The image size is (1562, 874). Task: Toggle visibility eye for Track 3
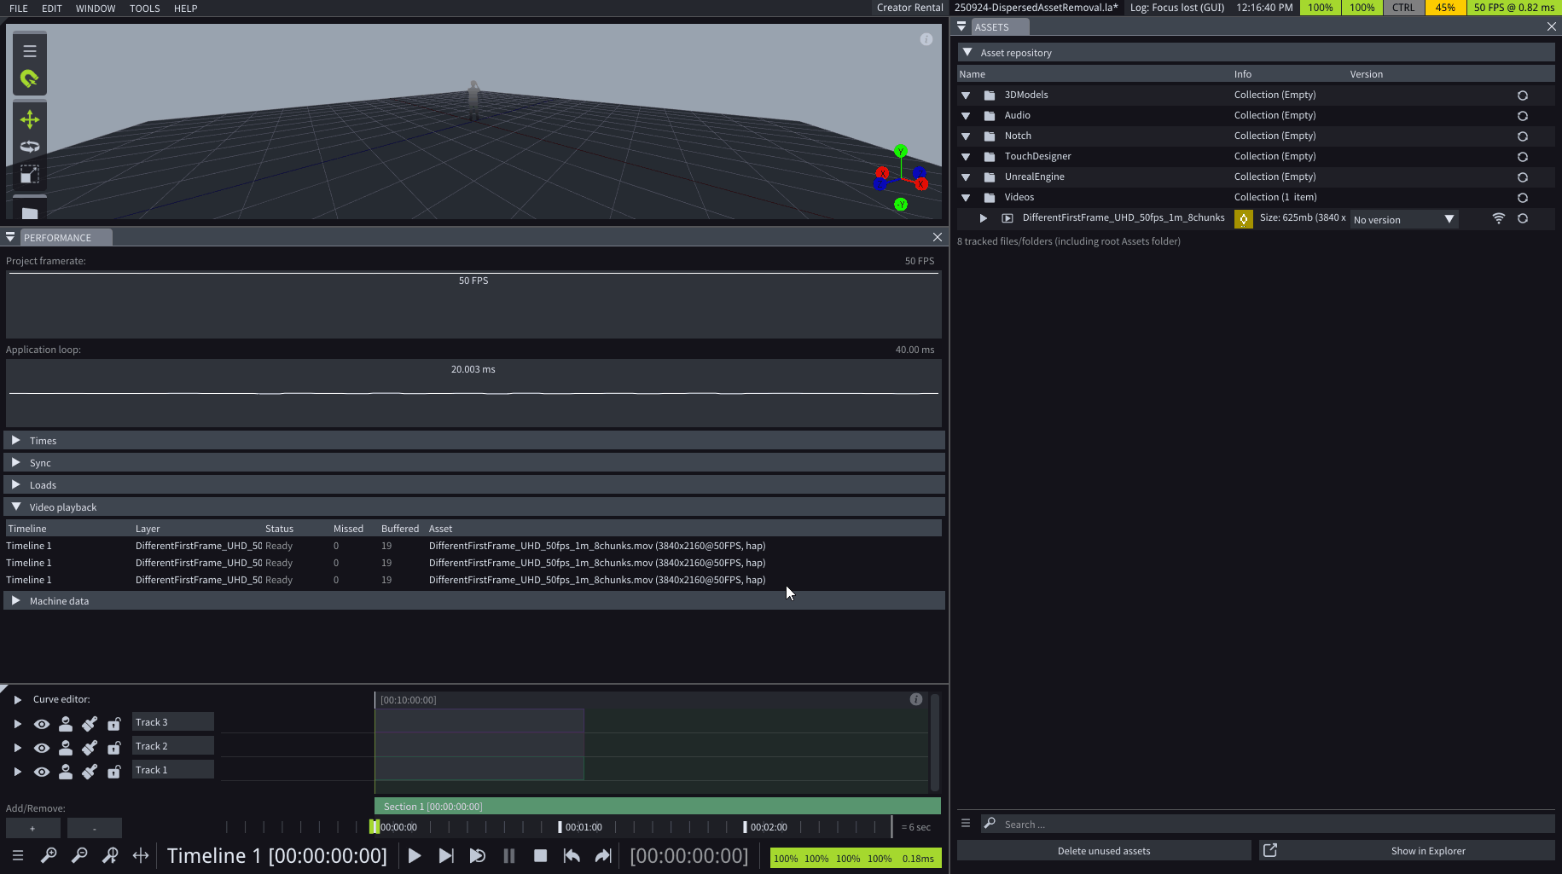(41, 724)
